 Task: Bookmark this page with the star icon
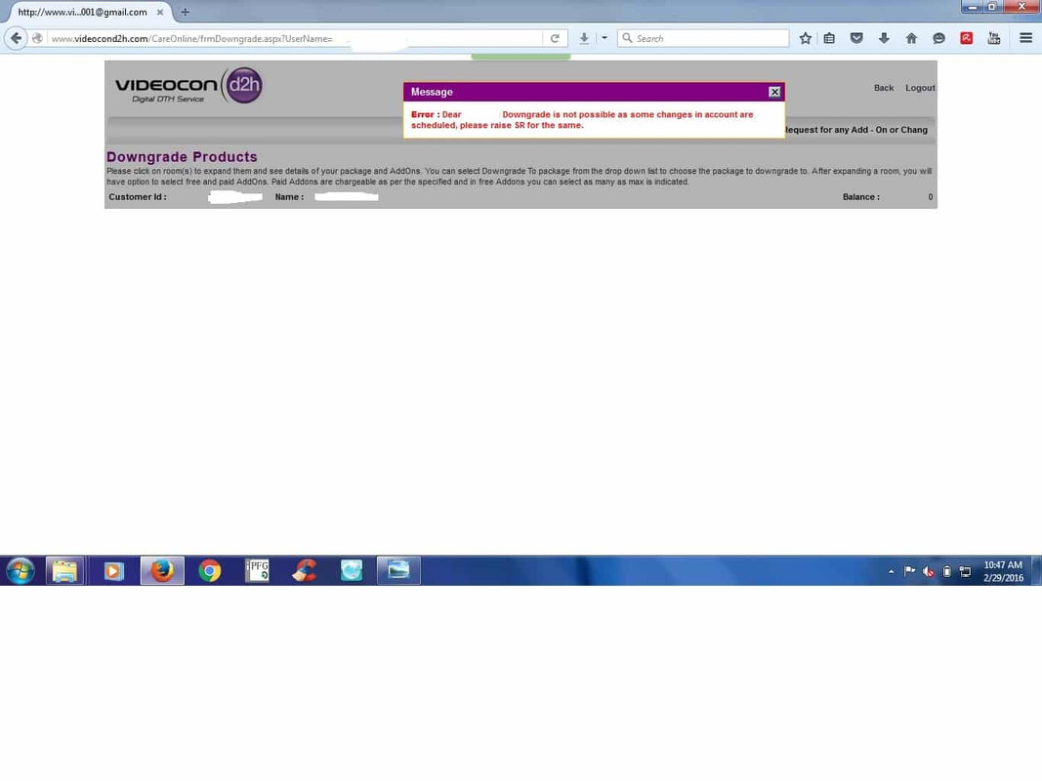coord(806,38)
